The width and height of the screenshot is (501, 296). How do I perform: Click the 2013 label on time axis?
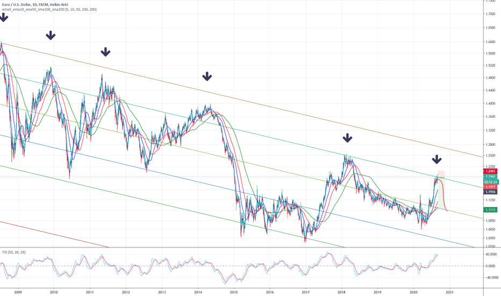162,292
